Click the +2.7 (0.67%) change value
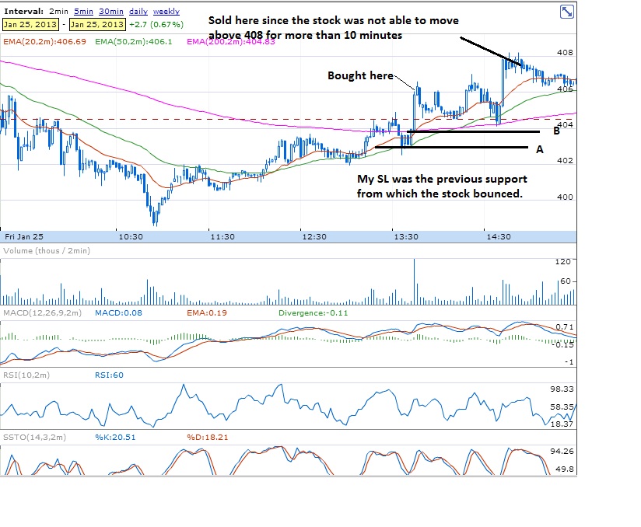641x527 pixels. click(156, 25)
